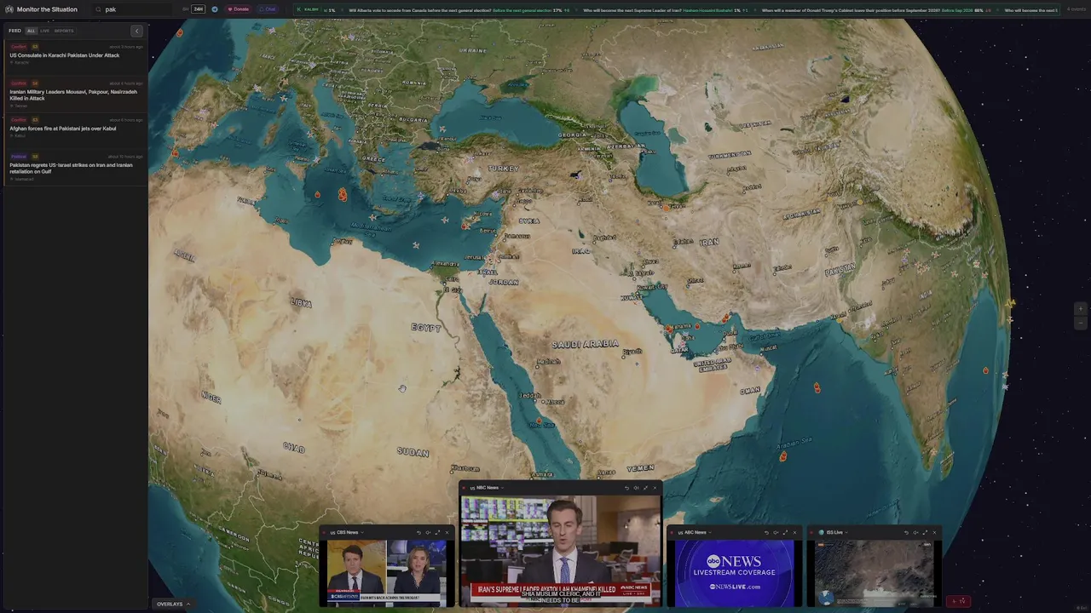Viewport: 1091px width, 613px height.
Task: Click the Trump's Cabinet prediction in ticker
Action: [876, 9]
